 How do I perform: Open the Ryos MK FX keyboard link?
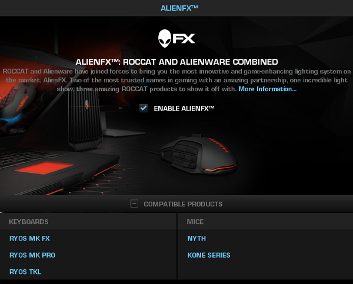click(x=30, y=239)
